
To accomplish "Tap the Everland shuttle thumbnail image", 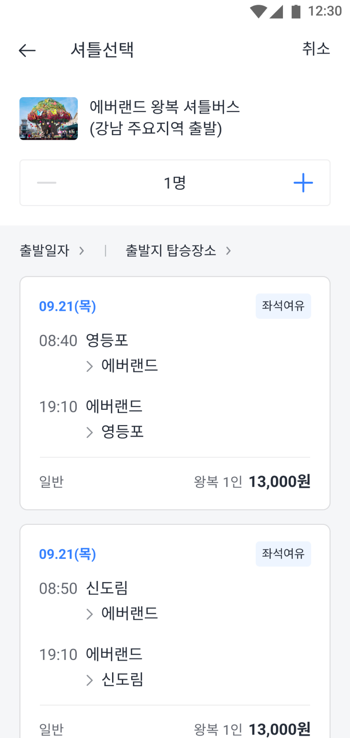I will [x=48, y=118].
